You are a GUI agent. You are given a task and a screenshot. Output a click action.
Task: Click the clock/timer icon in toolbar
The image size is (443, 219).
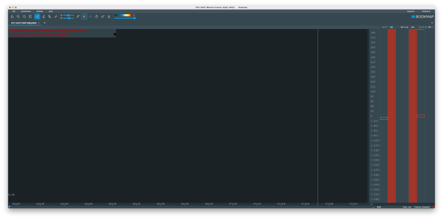coord(96,17)
